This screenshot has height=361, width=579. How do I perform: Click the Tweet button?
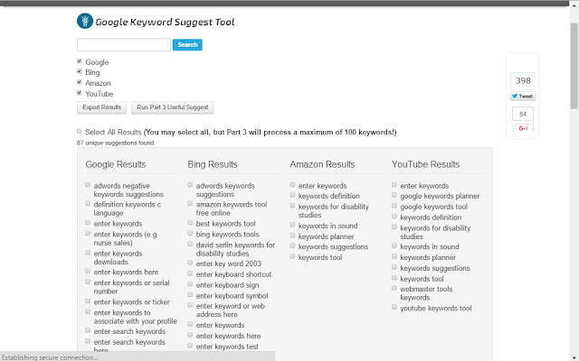(523, 97)
